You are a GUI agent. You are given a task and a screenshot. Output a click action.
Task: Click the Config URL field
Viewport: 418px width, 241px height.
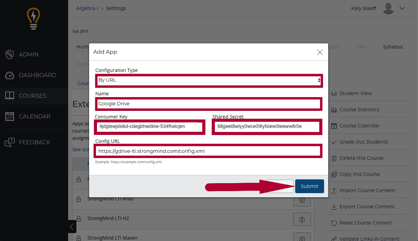pos(208,151)
